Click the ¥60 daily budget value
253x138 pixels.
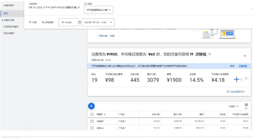152,54
